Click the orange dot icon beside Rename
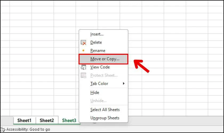Screen dimensions: 224x133 coord(83,50)
